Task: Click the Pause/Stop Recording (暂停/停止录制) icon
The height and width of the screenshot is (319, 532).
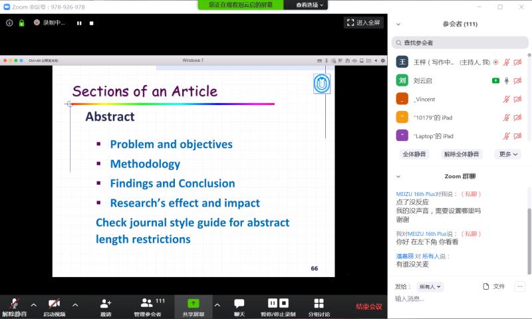Action: [277, 306]
